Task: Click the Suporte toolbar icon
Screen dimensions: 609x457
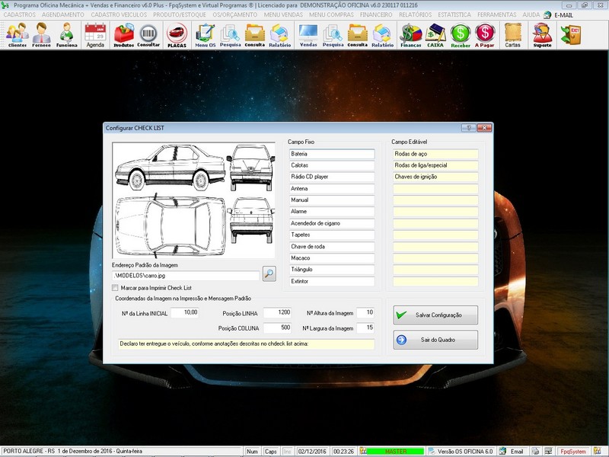Action: (542, 34)
